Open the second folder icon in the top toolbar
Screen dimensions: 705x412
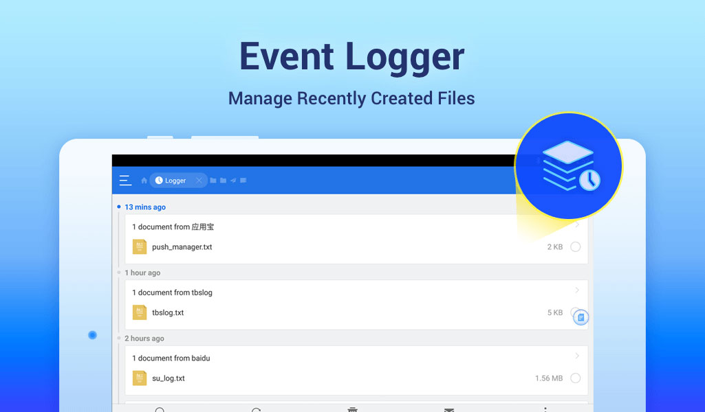(x=222, y=181)
